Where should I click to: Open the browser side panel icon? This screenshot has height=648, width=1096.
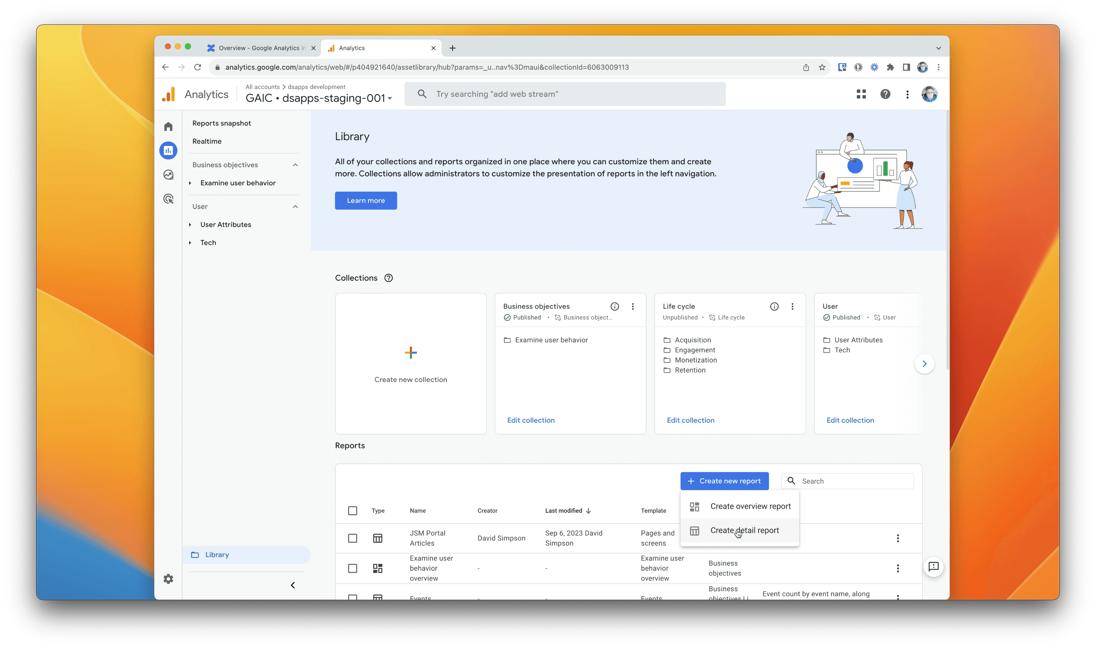click(906, 67)
